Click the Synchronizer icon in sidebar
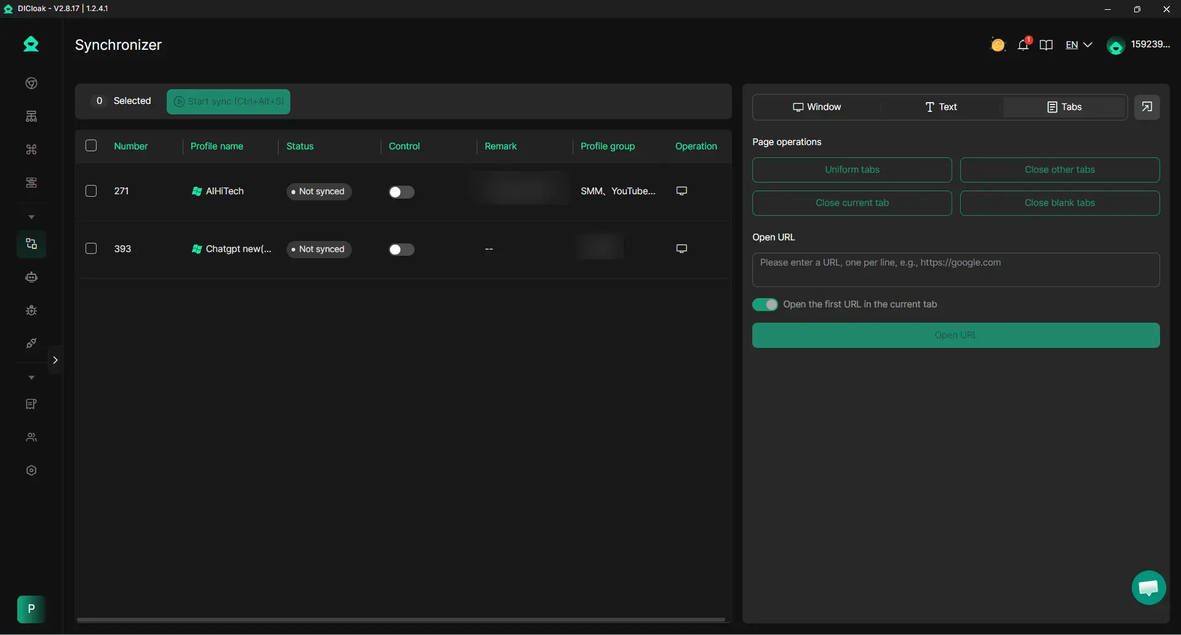This screenshot has width=1181, height=635. (x=31, y=244)
